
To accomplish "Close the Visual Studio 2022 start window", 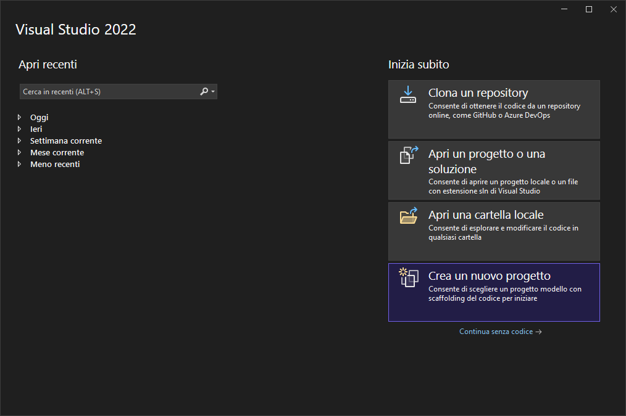I will [x=614, y=9].
